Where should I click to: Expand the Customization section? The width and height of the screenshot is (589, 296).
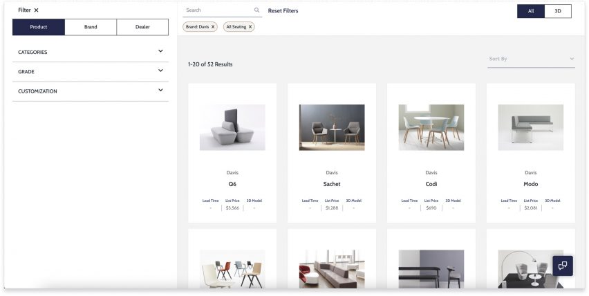(x=91, y=91)
